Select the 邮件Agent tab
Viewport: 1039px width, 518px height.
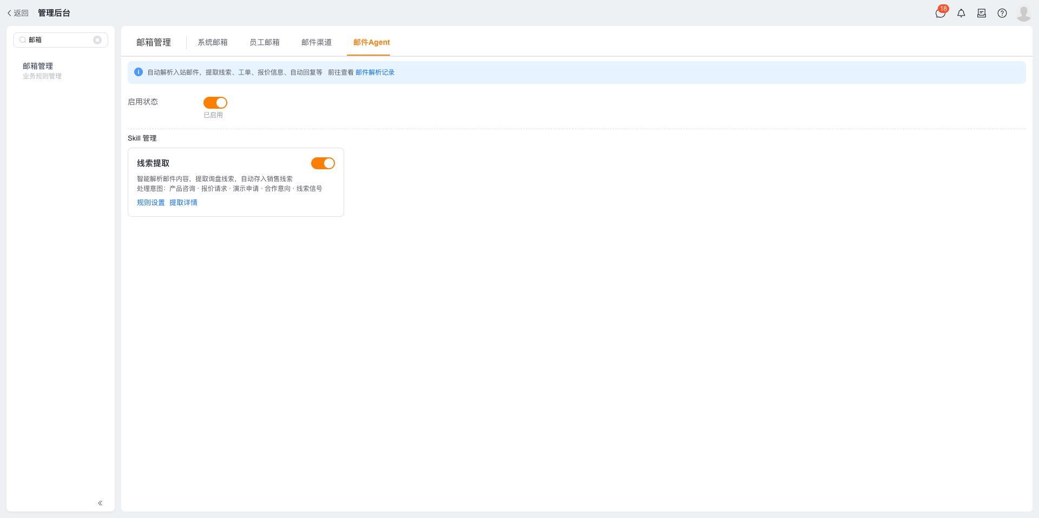point(372,42)
